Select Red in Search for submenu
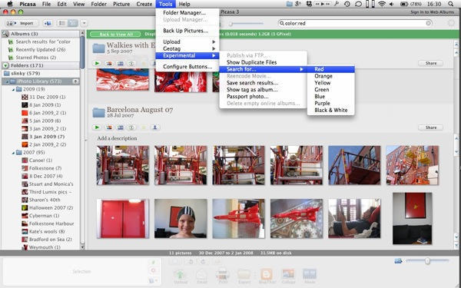461x288 pixels. (x=330, y=69)
